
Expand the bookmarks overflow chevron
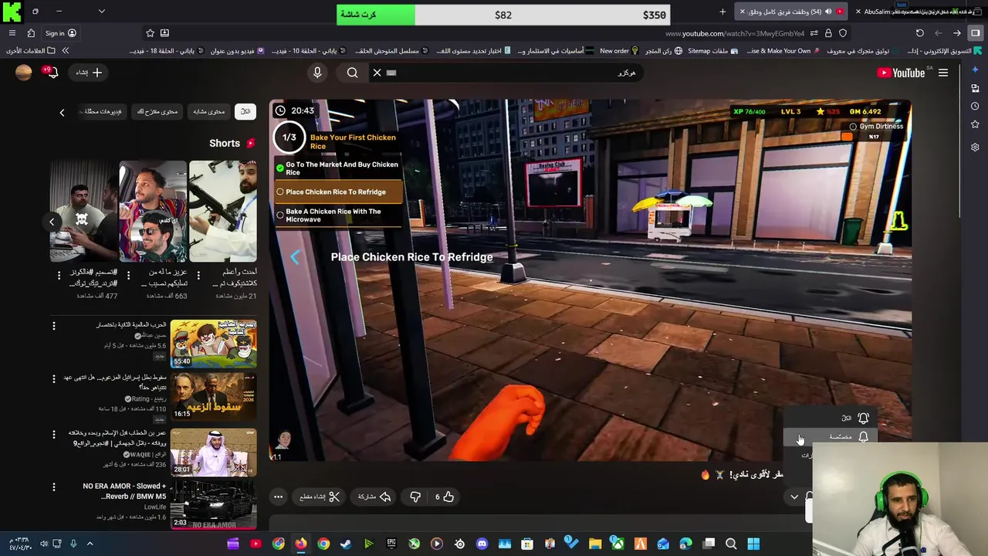tap(65, 51)
